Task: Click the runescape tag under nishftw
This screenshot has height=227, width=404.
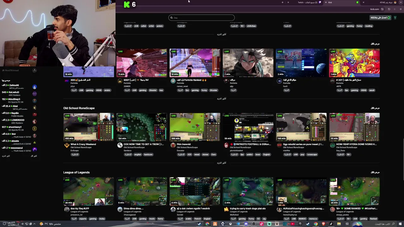Action: (312, 154)
